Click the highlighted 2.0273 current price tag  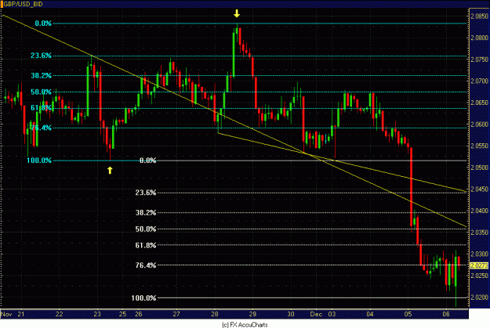(x=479, y=265)
